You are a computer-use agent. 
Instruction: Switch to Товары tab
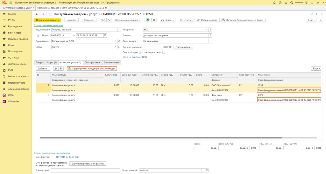point(39,62)
